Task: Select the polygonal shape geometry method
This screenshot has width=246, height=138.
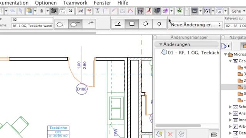Action: tap(118, 24)
